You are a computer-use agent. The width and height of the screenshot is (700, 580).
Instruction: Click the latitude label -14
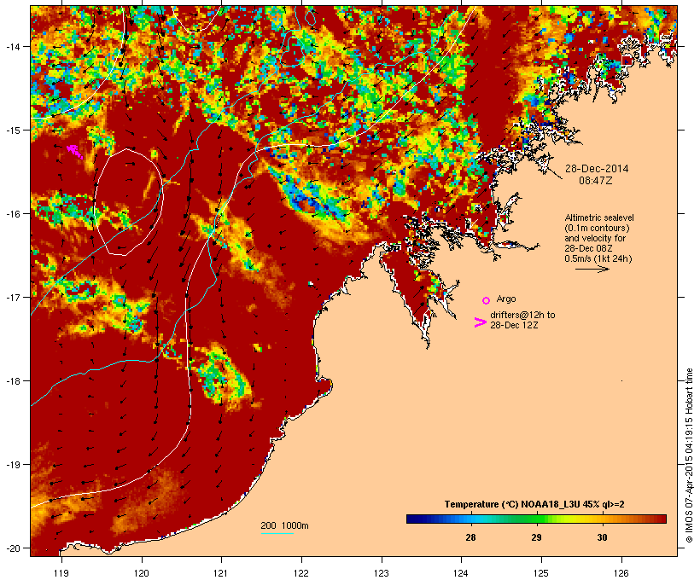(12, 46)
